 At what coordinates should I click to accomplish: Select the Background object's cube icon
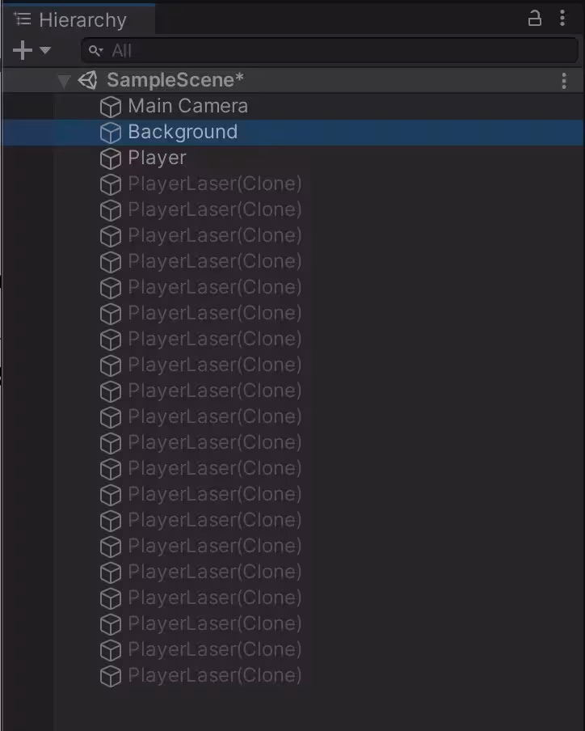111,133
